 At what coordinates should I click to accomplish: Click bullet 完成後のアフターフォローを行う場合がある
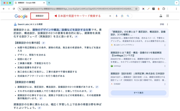pos(41,76)
